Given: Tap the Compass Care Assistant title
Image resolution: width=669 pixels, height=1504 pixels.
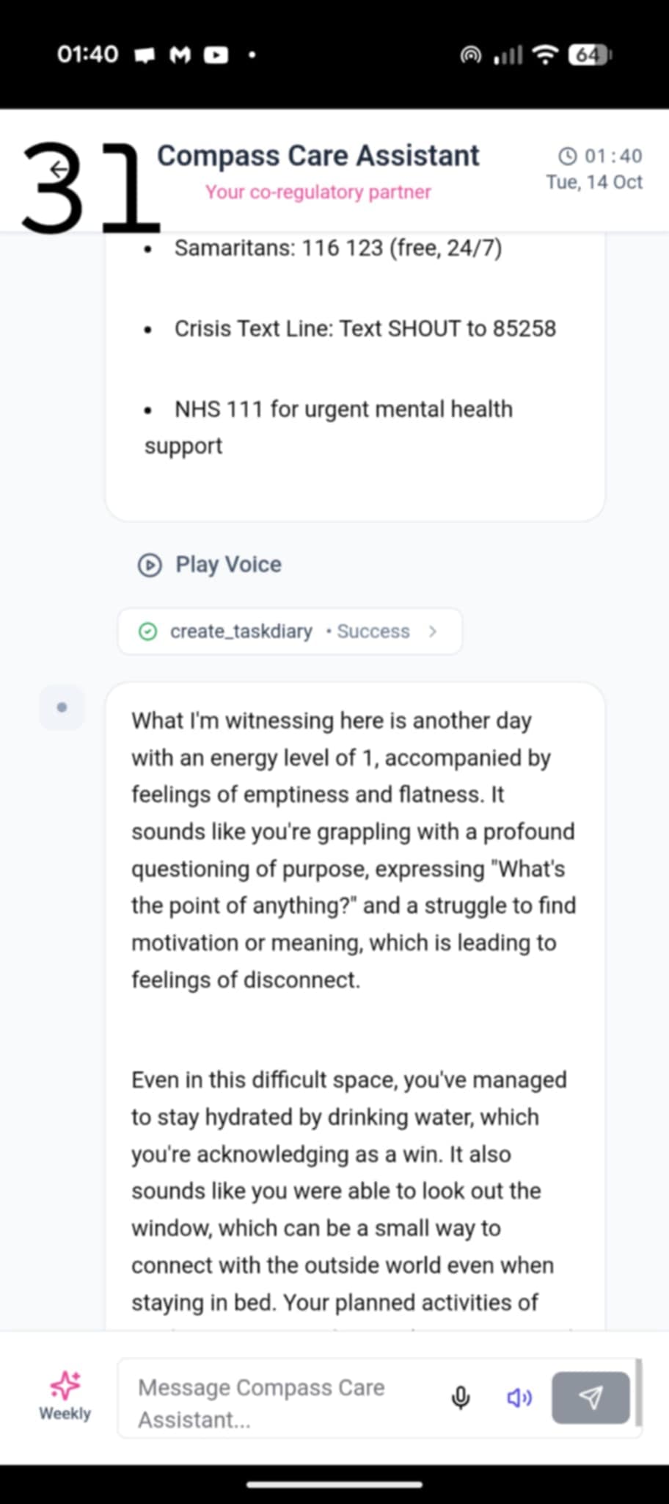Looking at the screenshot, I should tap(318, 156).
